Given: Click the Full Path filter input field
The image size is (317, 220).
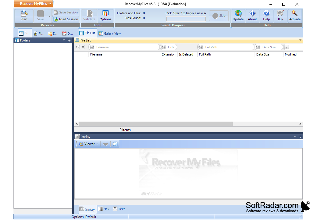Looking at the screenshot, I should point(226,47).
